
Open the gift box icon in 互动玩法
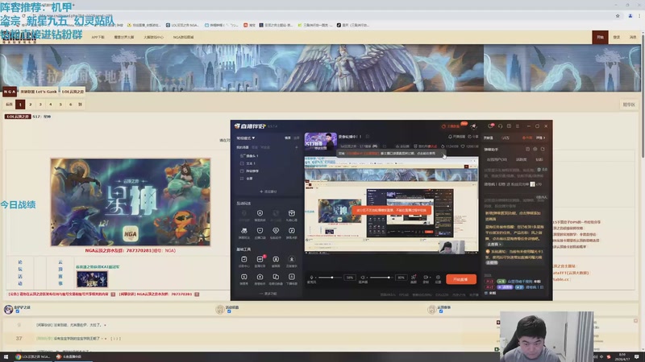tap(292, 213)
